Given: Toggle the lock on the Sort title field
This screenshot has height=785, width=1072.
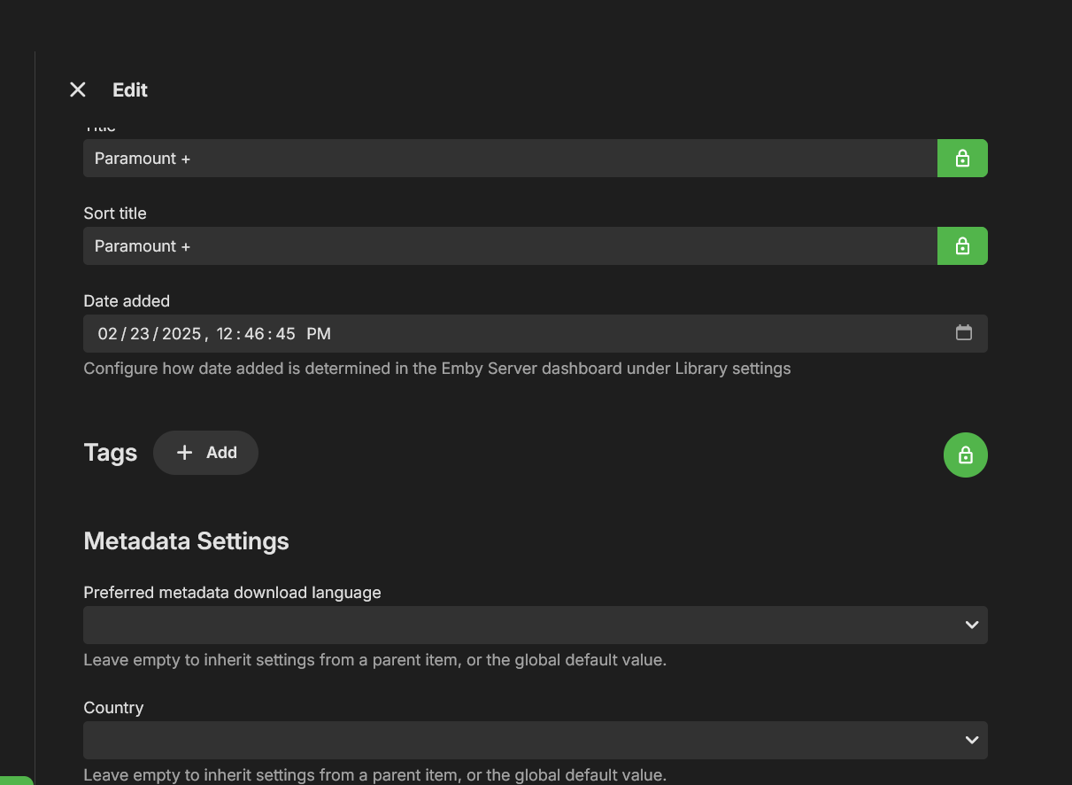Looking at the screenshot, I should (962, 246).
